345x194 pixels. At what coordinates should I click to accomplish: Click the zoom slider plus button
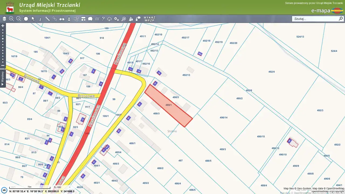3,26
